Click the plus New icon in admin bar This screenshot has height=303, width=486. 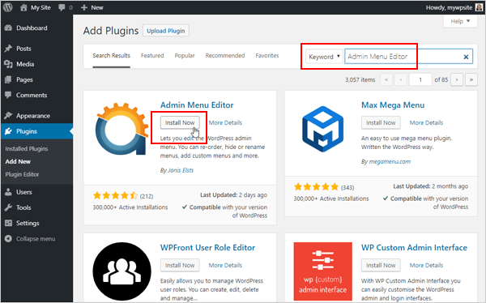[x=84, y=8]
